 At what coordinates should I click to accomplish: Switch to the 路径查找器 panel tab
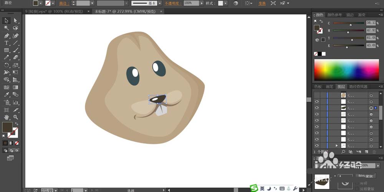click(358, 86)
